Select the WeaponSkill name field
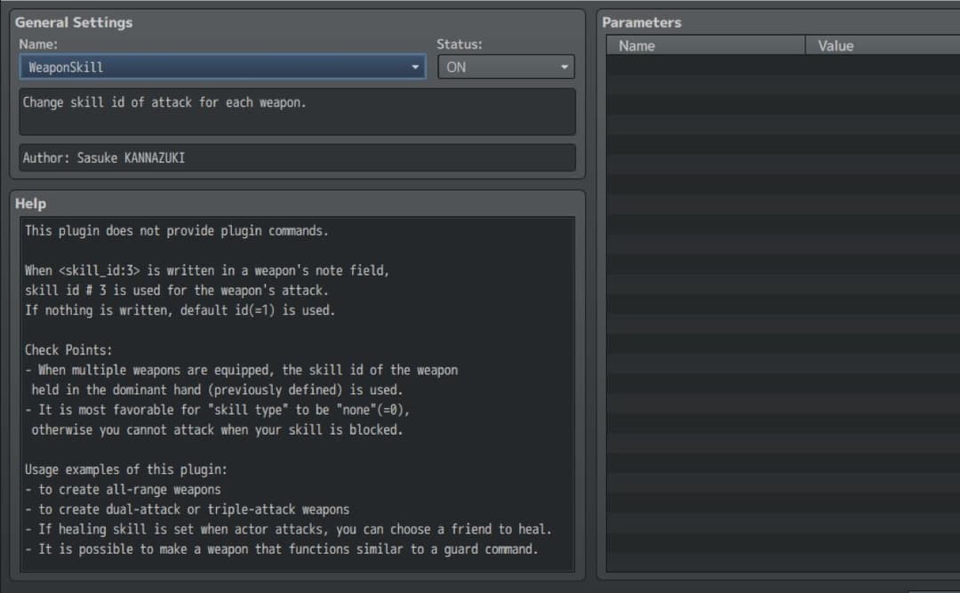Screen dimensions: 960x593 [x=178, y=66]
